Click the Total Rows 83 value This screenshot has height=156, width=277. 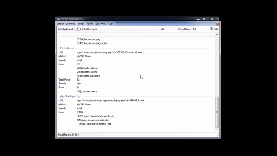click(78, 80)
